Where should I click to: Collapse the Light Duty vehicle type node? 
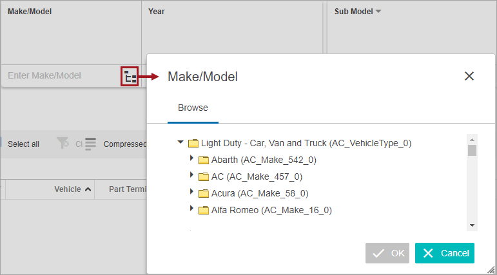tap(180, 142)
